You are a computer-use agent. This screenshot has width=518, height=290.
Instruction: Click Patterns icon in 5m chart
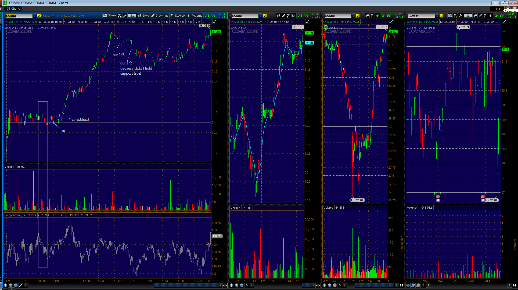click(x=294, y=16)
